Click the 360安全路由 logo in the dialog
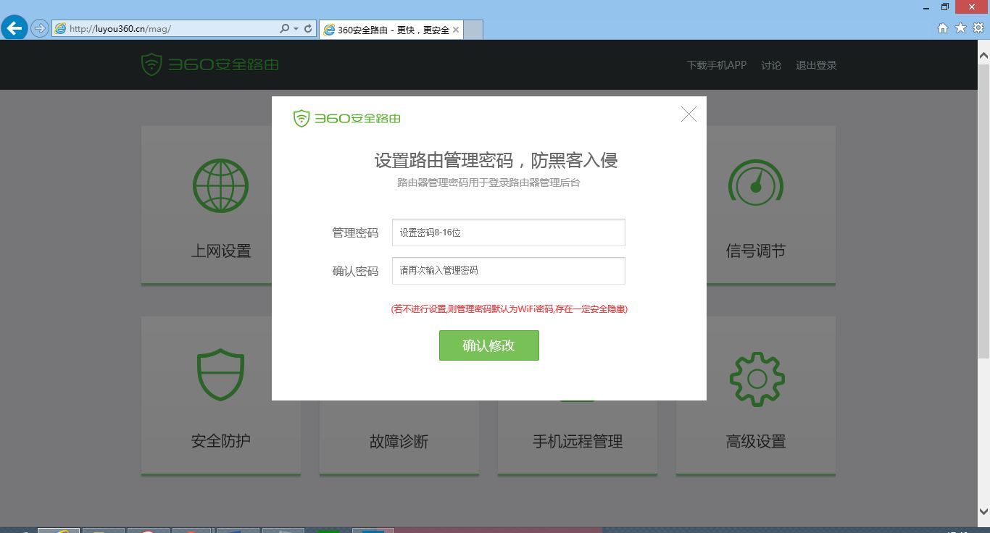Screen dimensions: 990x533 pyautogui.click(x=346, y=118)
